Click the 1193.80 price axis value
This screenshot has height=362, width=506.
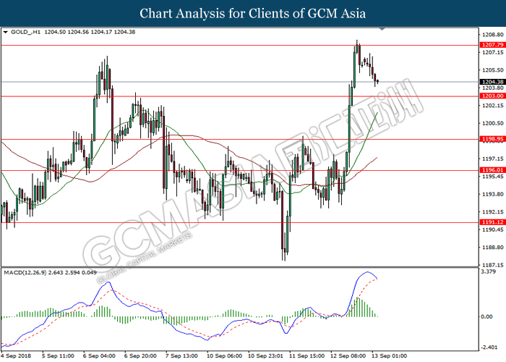click(x=492, y=194)
